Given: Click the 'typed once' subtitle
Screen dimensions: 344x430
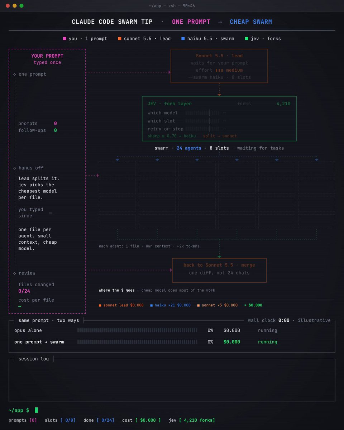Looking at the screenshot, I should click(x=47, y=62).
